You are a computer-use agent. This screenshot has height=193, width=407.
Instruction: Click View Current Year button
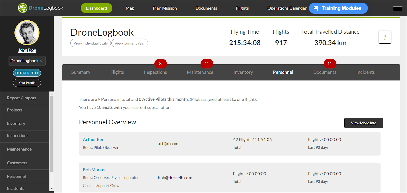[x=130, y=43]
